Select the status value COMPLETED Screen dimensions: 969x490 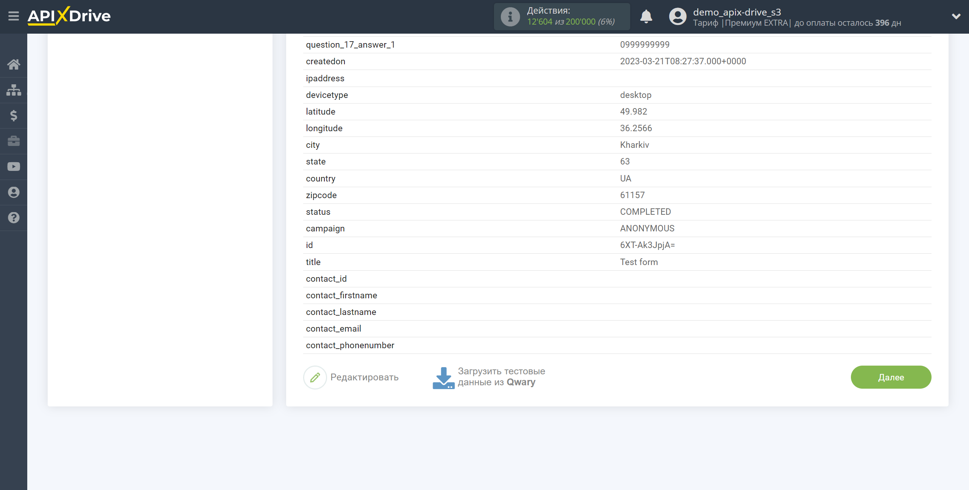645,212
